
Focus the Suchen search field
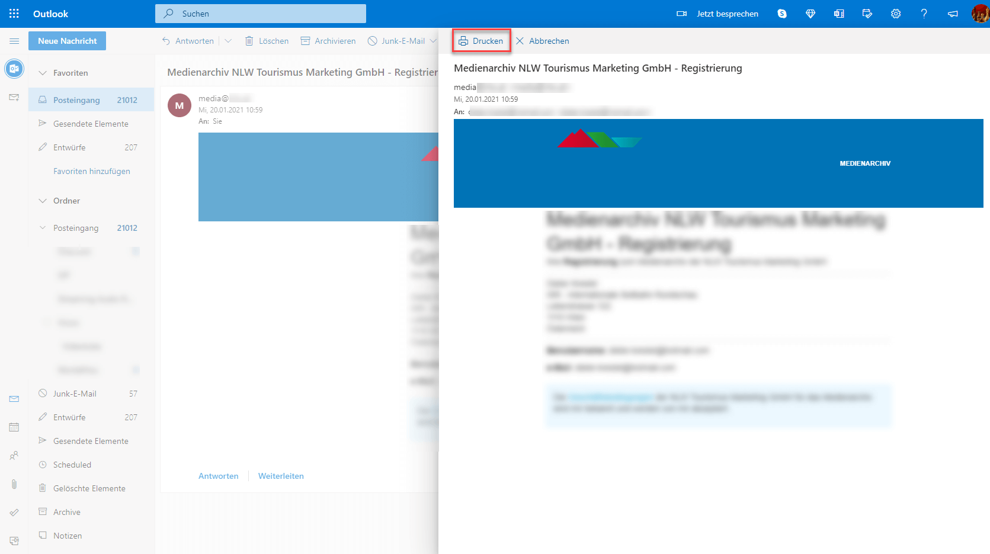(261, 14)
